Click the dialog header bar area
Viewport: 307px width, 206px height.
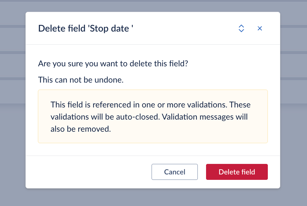tap(185, 28)
